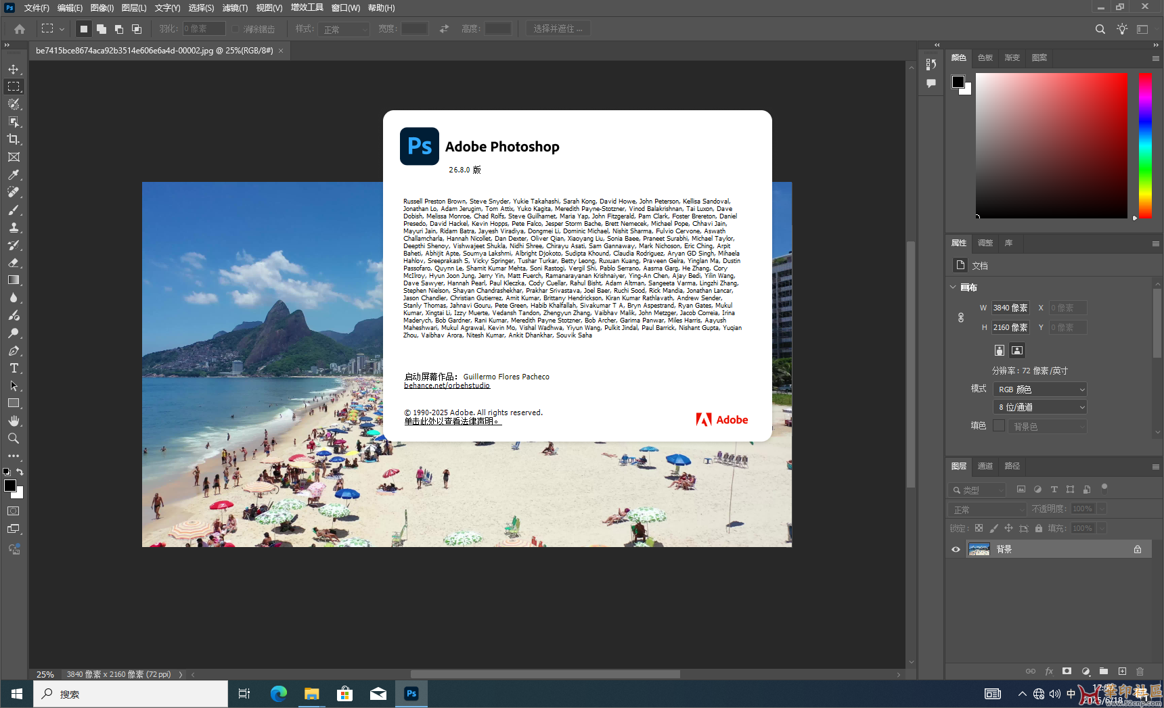Screen dimensions: 1164x708
Task: Click the behance.net/orbehstudio link
Action: click(x=447, y=385)
